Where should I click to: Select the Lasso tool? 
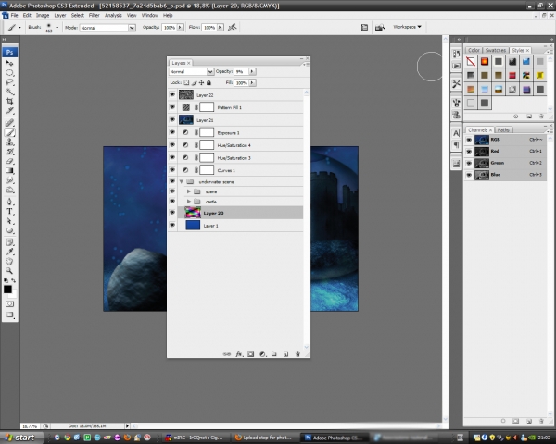[9, 82]
